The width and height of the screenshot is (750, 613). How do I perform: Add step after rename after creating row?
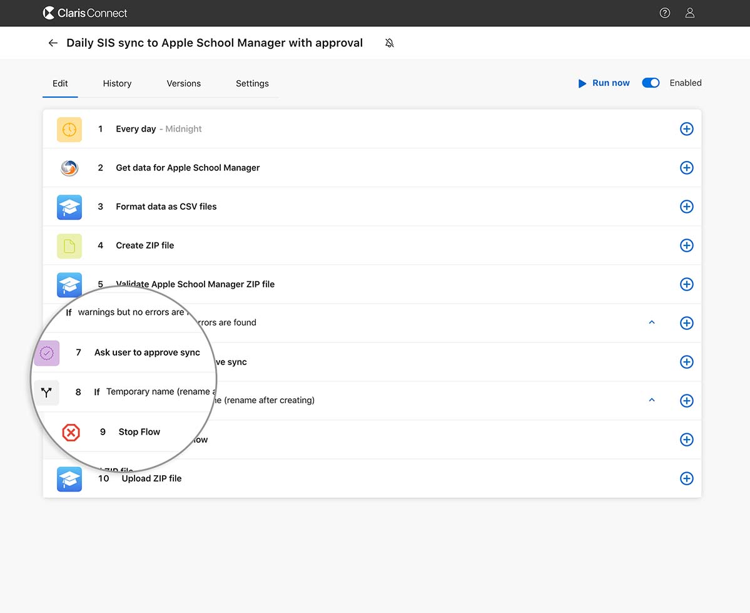[686, 400]
